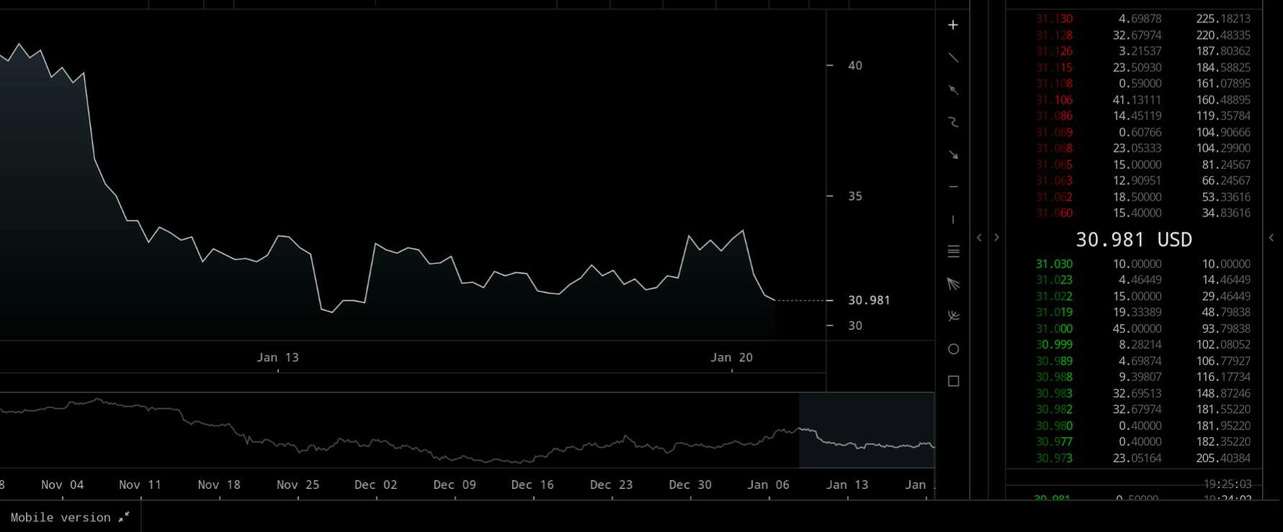Click the highlighted range selector in overview chart
The height and width of the screenshot is (532, 1283).
(866, 429)
